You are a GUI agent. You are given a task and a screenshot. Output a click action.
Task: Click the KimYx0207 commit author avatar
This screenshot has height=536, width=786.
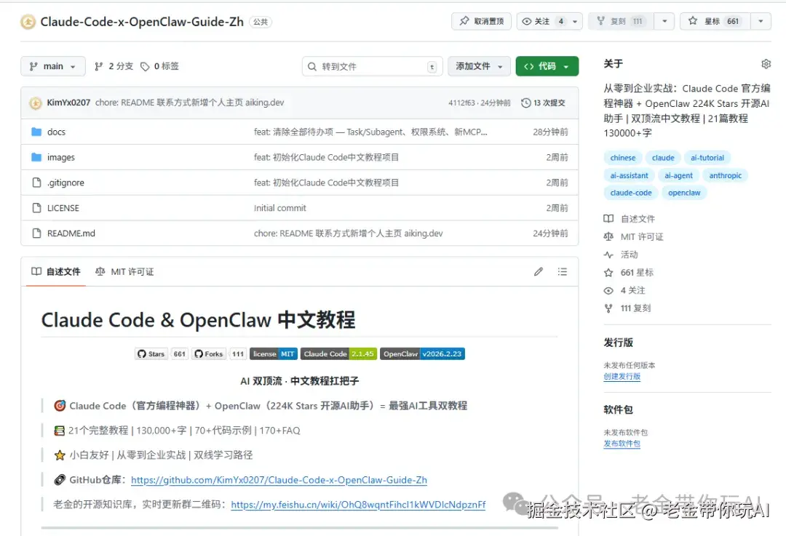(x=36, y=103)
